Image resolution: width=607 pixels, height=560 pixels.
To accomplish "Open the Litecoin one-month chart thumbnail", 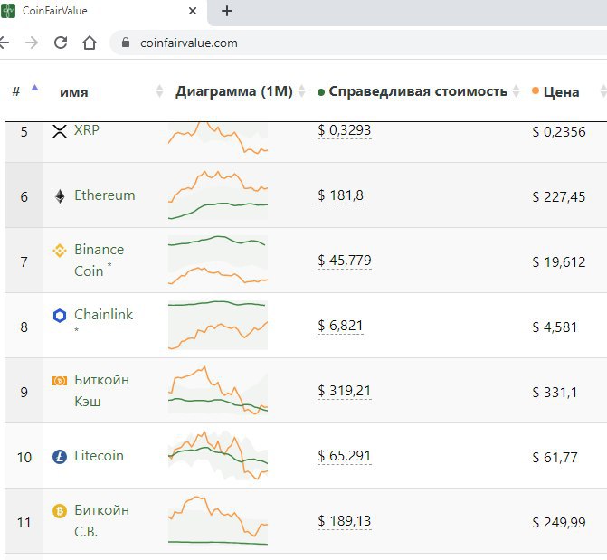I will click(x=218, y=455).
